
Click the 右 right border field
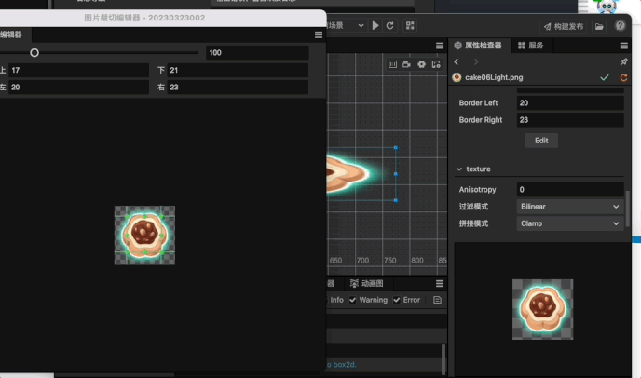point(238,87)
